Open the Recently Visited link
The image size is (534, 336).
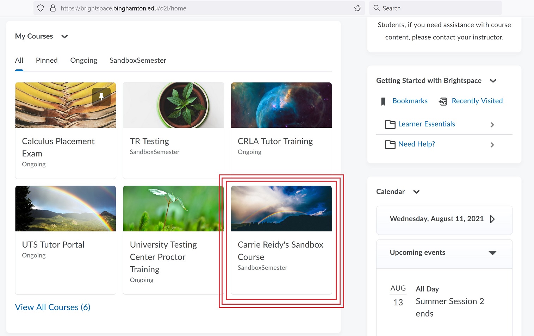[x=477, y=101]
